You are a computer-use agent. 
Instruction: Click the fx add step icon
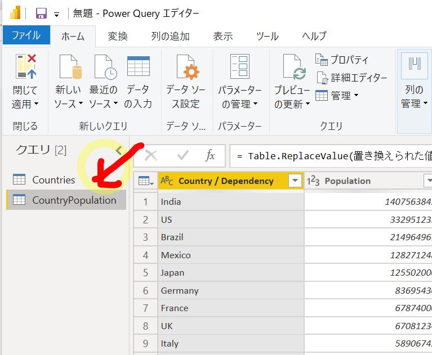click(210, 155)
